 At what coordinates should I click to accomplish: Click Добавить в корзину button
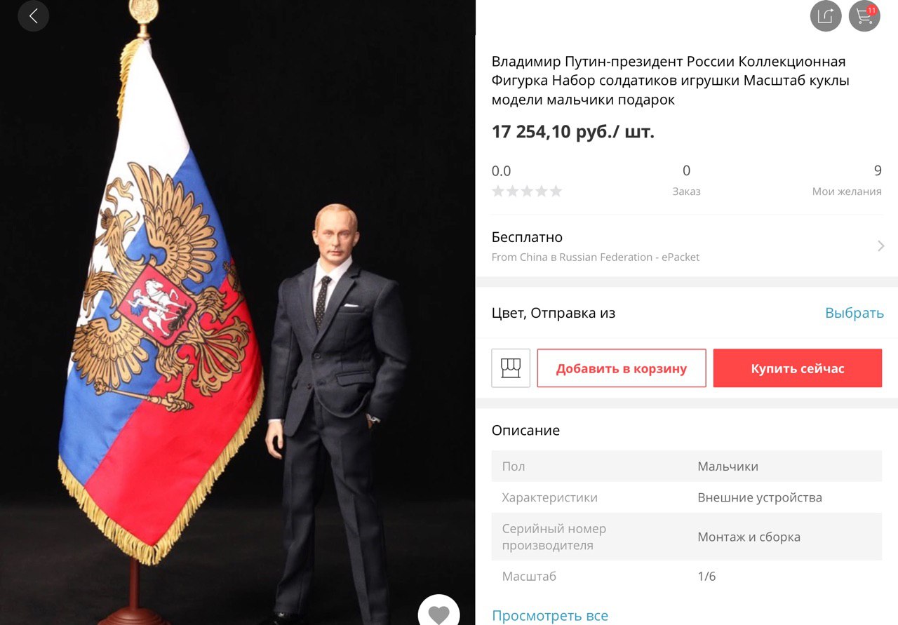coord(622,368)
